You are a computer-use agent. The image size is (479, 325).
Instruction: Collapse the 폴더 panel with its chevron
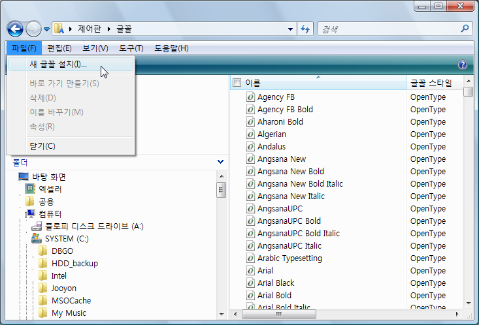[220, 162]
